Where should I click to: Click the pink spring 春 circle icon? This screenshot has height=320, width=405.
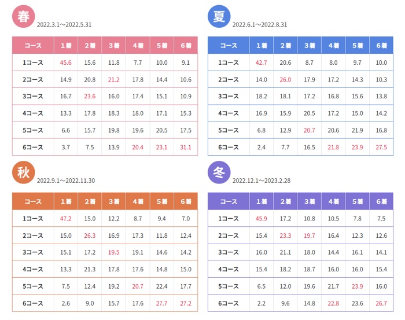(x=23, y=17)
